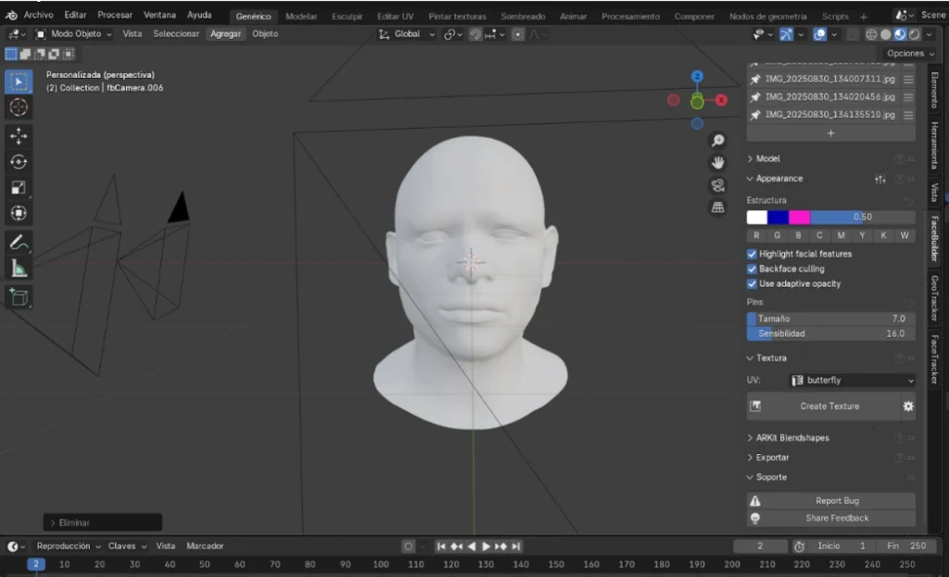
Task: Toggle Use adaptive opacity
Action: tap(752, 283)
